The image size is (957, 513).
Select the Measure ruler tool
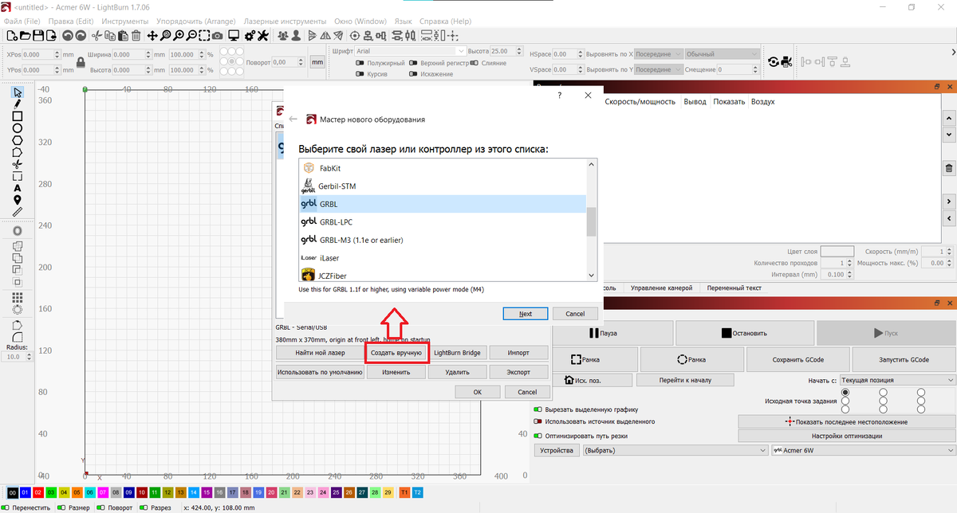pos(17,213)
